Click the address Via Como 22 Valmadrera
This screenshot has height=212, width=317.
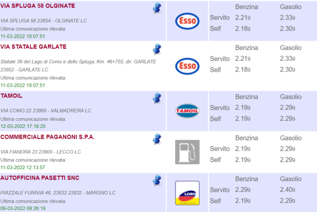pos(46,111)
